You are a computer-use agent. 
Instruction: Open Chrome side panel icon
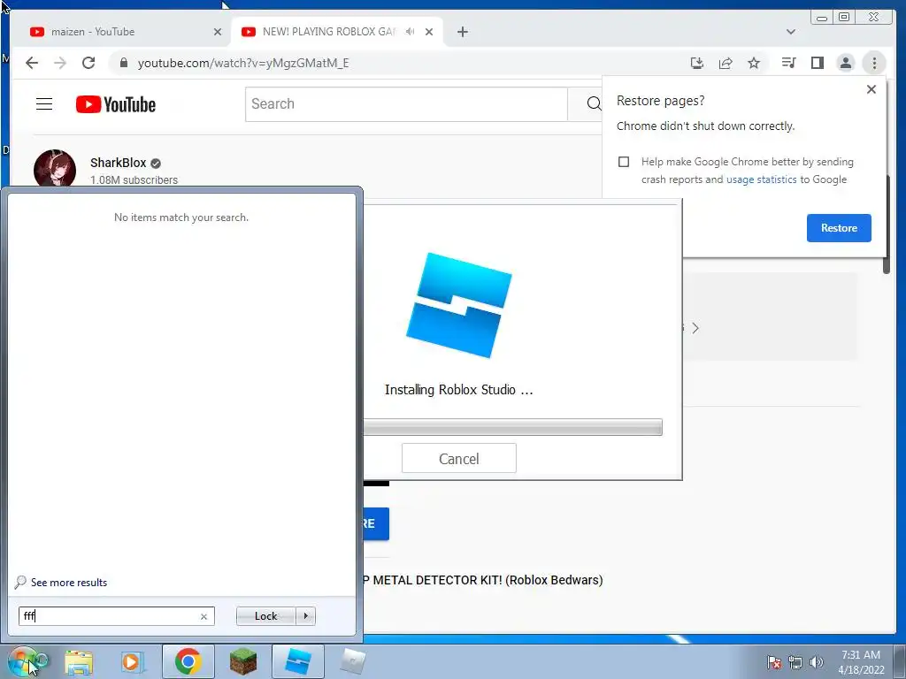(817, 63)
